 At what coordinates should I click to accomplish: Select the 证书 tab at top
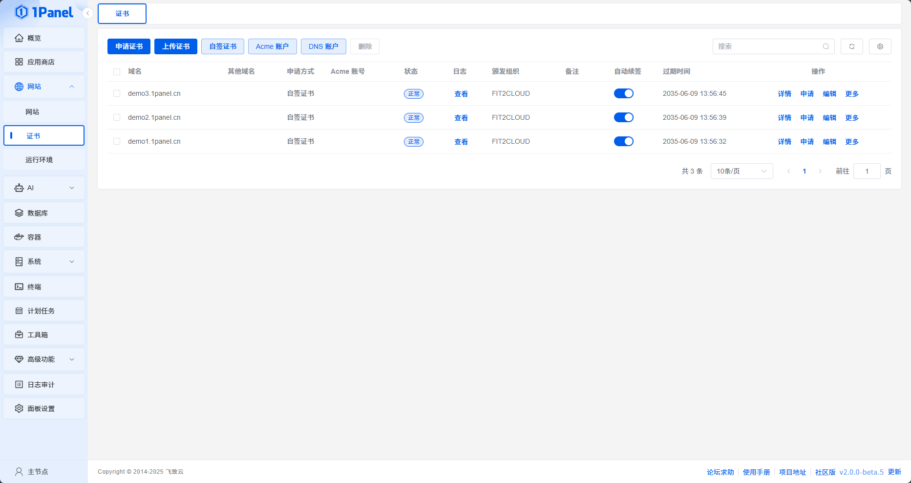tap(122, 14)
